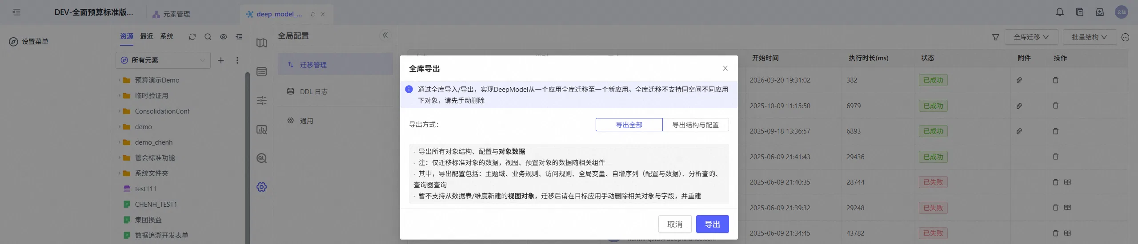
Task: Reload the deep_model tab
Action: (x=313, y=14)
